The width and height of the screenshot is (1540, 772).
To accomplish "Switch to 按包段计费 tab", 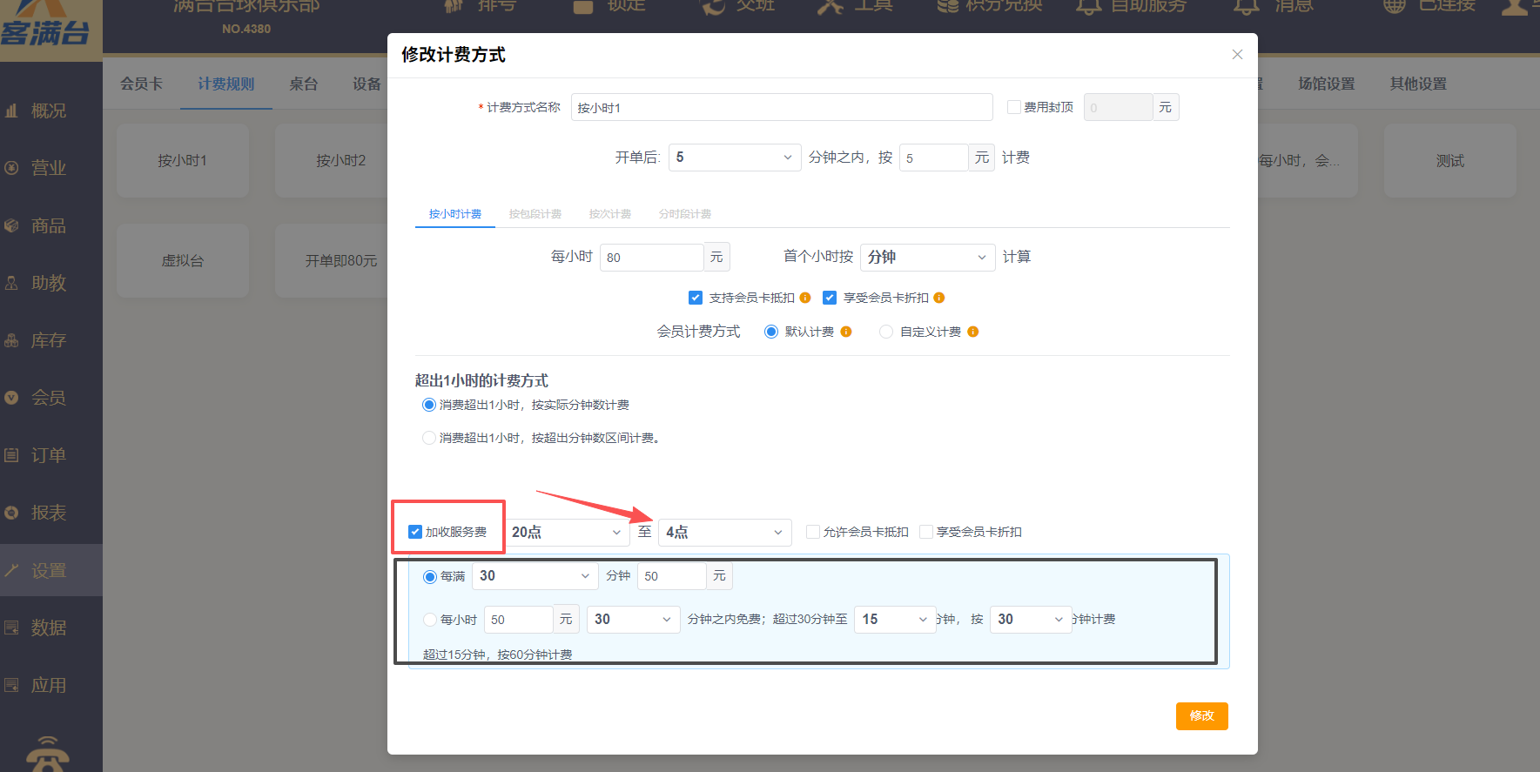I will pyautogui.click(x=535, y=214).
